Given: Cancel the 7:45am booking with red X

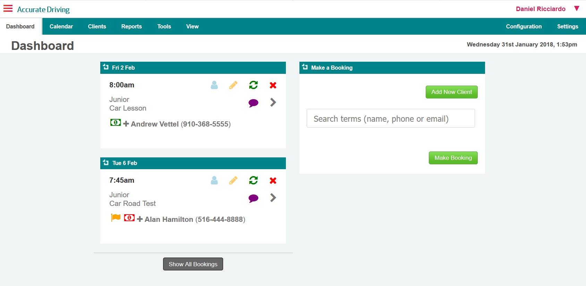Looking at the screenshot, I should click(x=273, y=180).
